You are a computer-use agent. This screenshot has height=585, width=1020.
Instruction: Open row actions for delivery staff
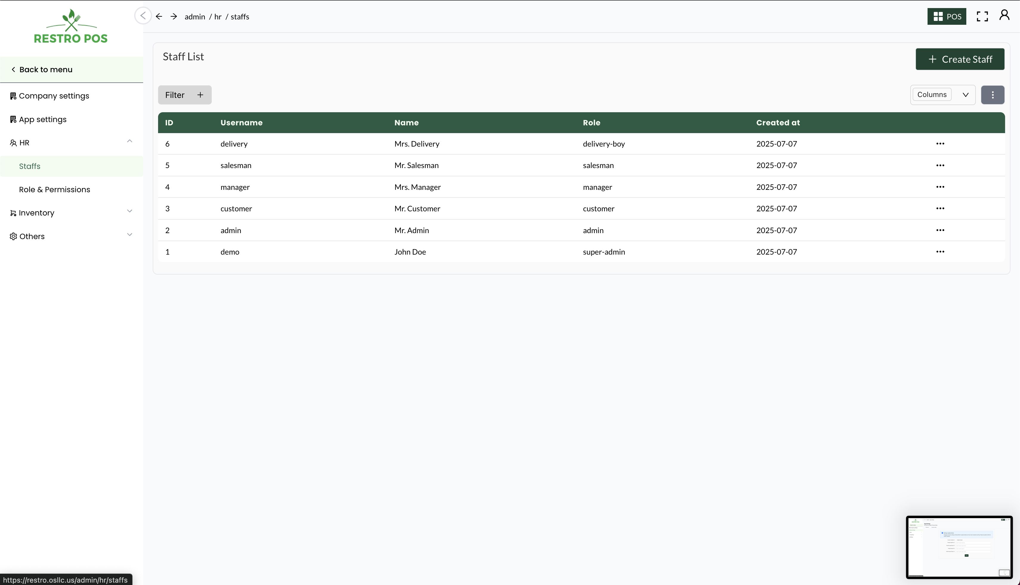pos(940,144)
